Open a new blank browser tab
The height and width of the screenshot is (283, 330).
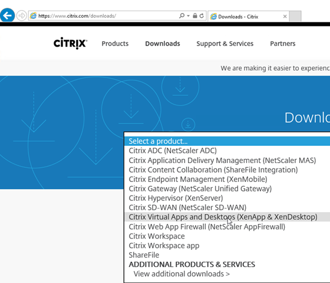pos(295,17)
